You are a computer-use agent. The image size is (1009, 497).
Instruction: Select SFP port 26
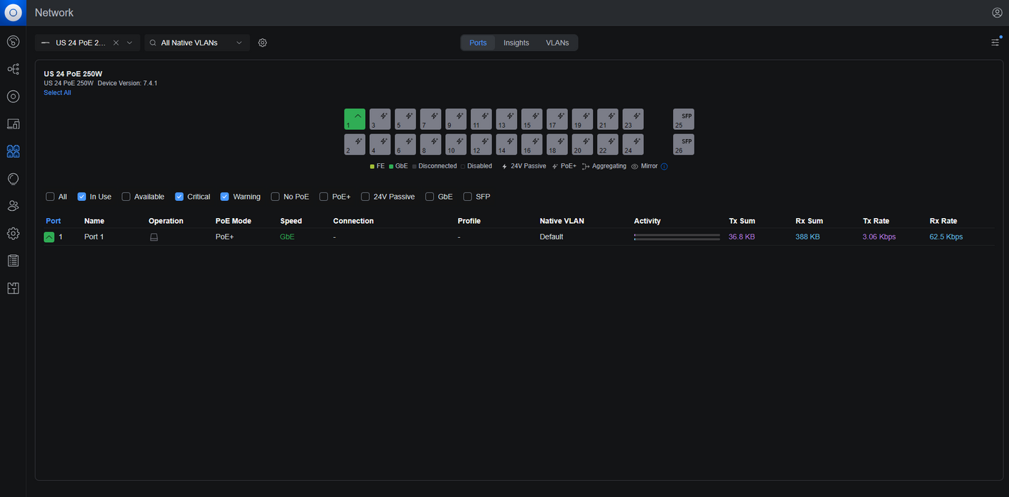684,145
